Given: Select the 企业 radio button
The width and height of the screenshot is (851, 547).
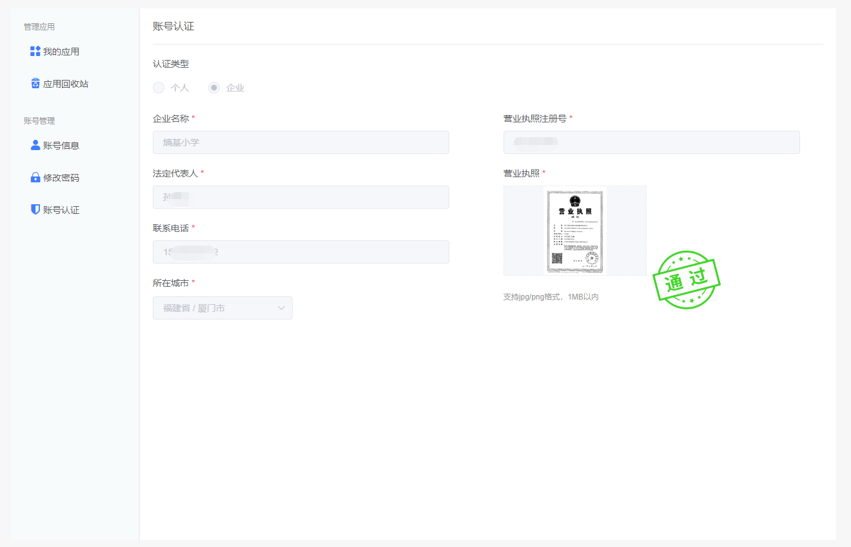Looking at the screenshot, I should pyautogui.click(x=213, y=88).
